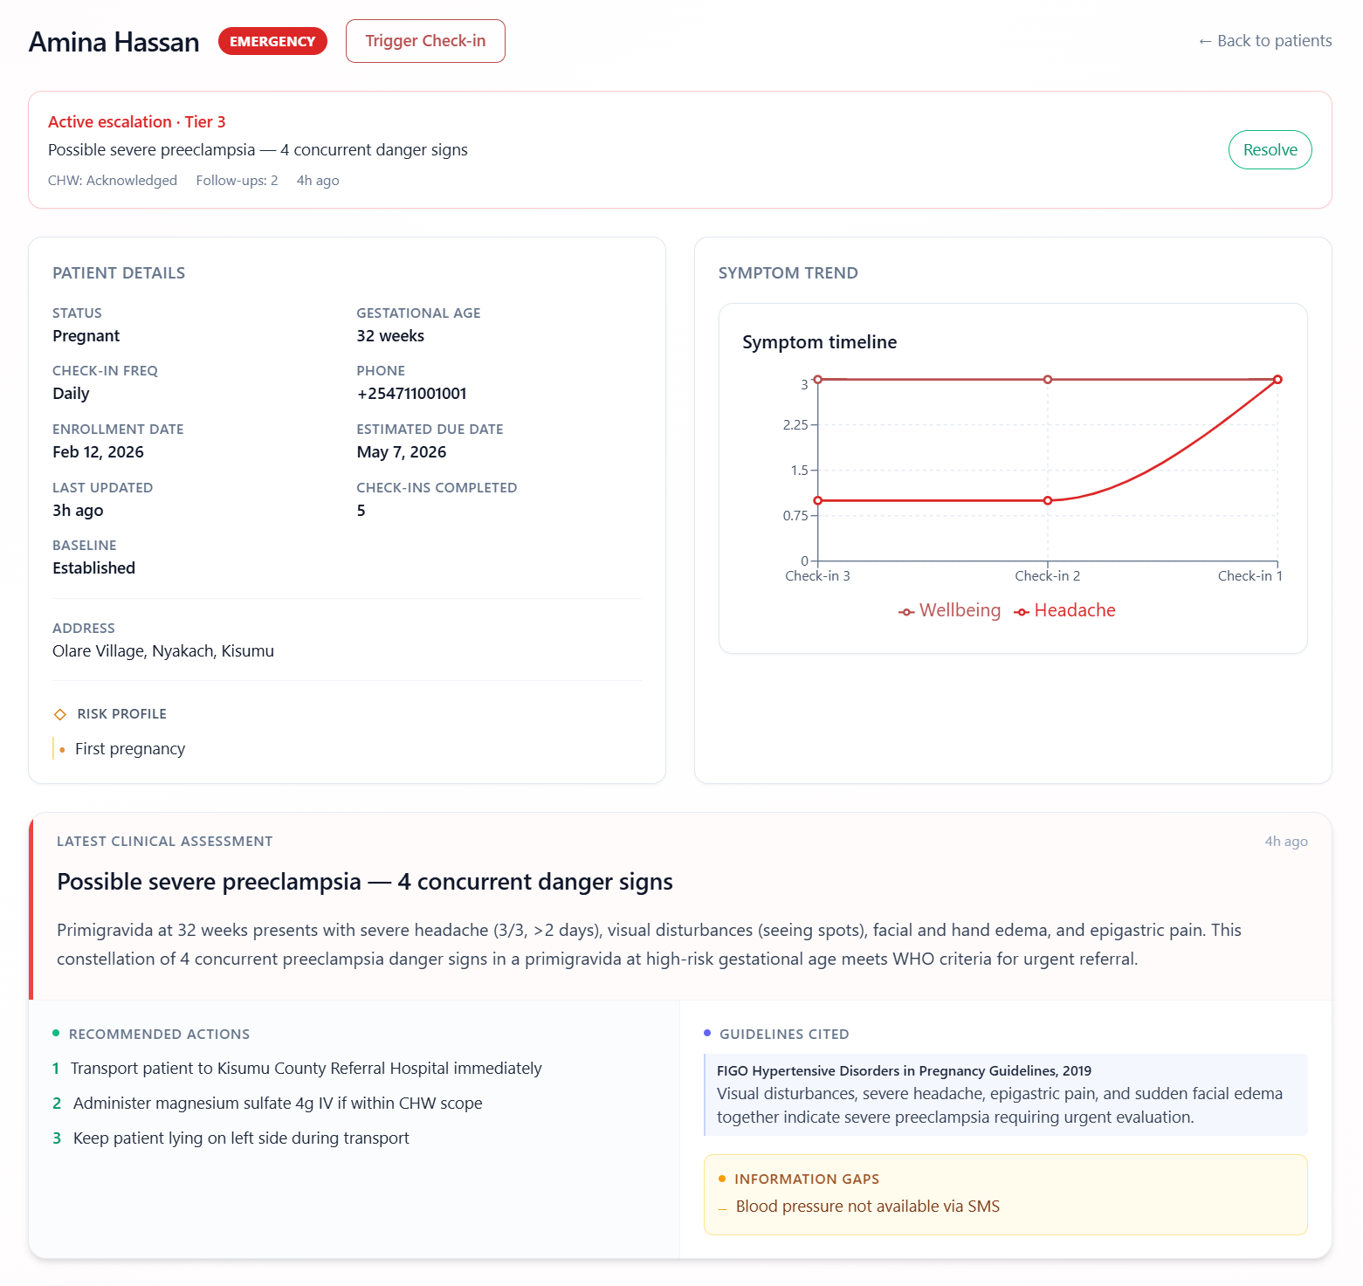This screenshot has height=1286, width=1363.
Task: Select recommended action 1 Transport patient
Action: pos(297,1069)
